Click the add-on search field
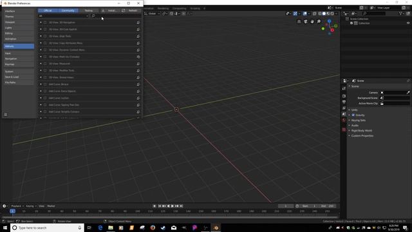 [x=116, y=16]
